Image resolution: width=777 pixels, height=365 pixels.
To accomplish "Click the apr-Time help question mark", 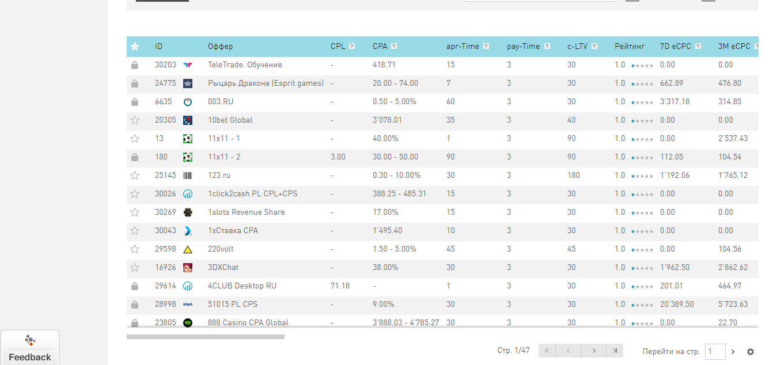I will 487,47.
